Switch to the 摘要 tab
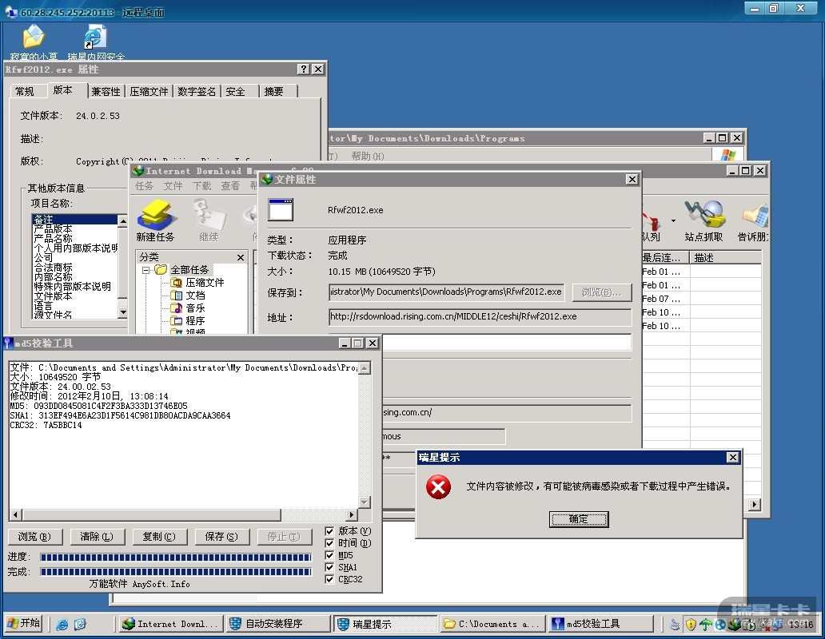This screenshot has width=825, height=639. (x=273, y=91)
